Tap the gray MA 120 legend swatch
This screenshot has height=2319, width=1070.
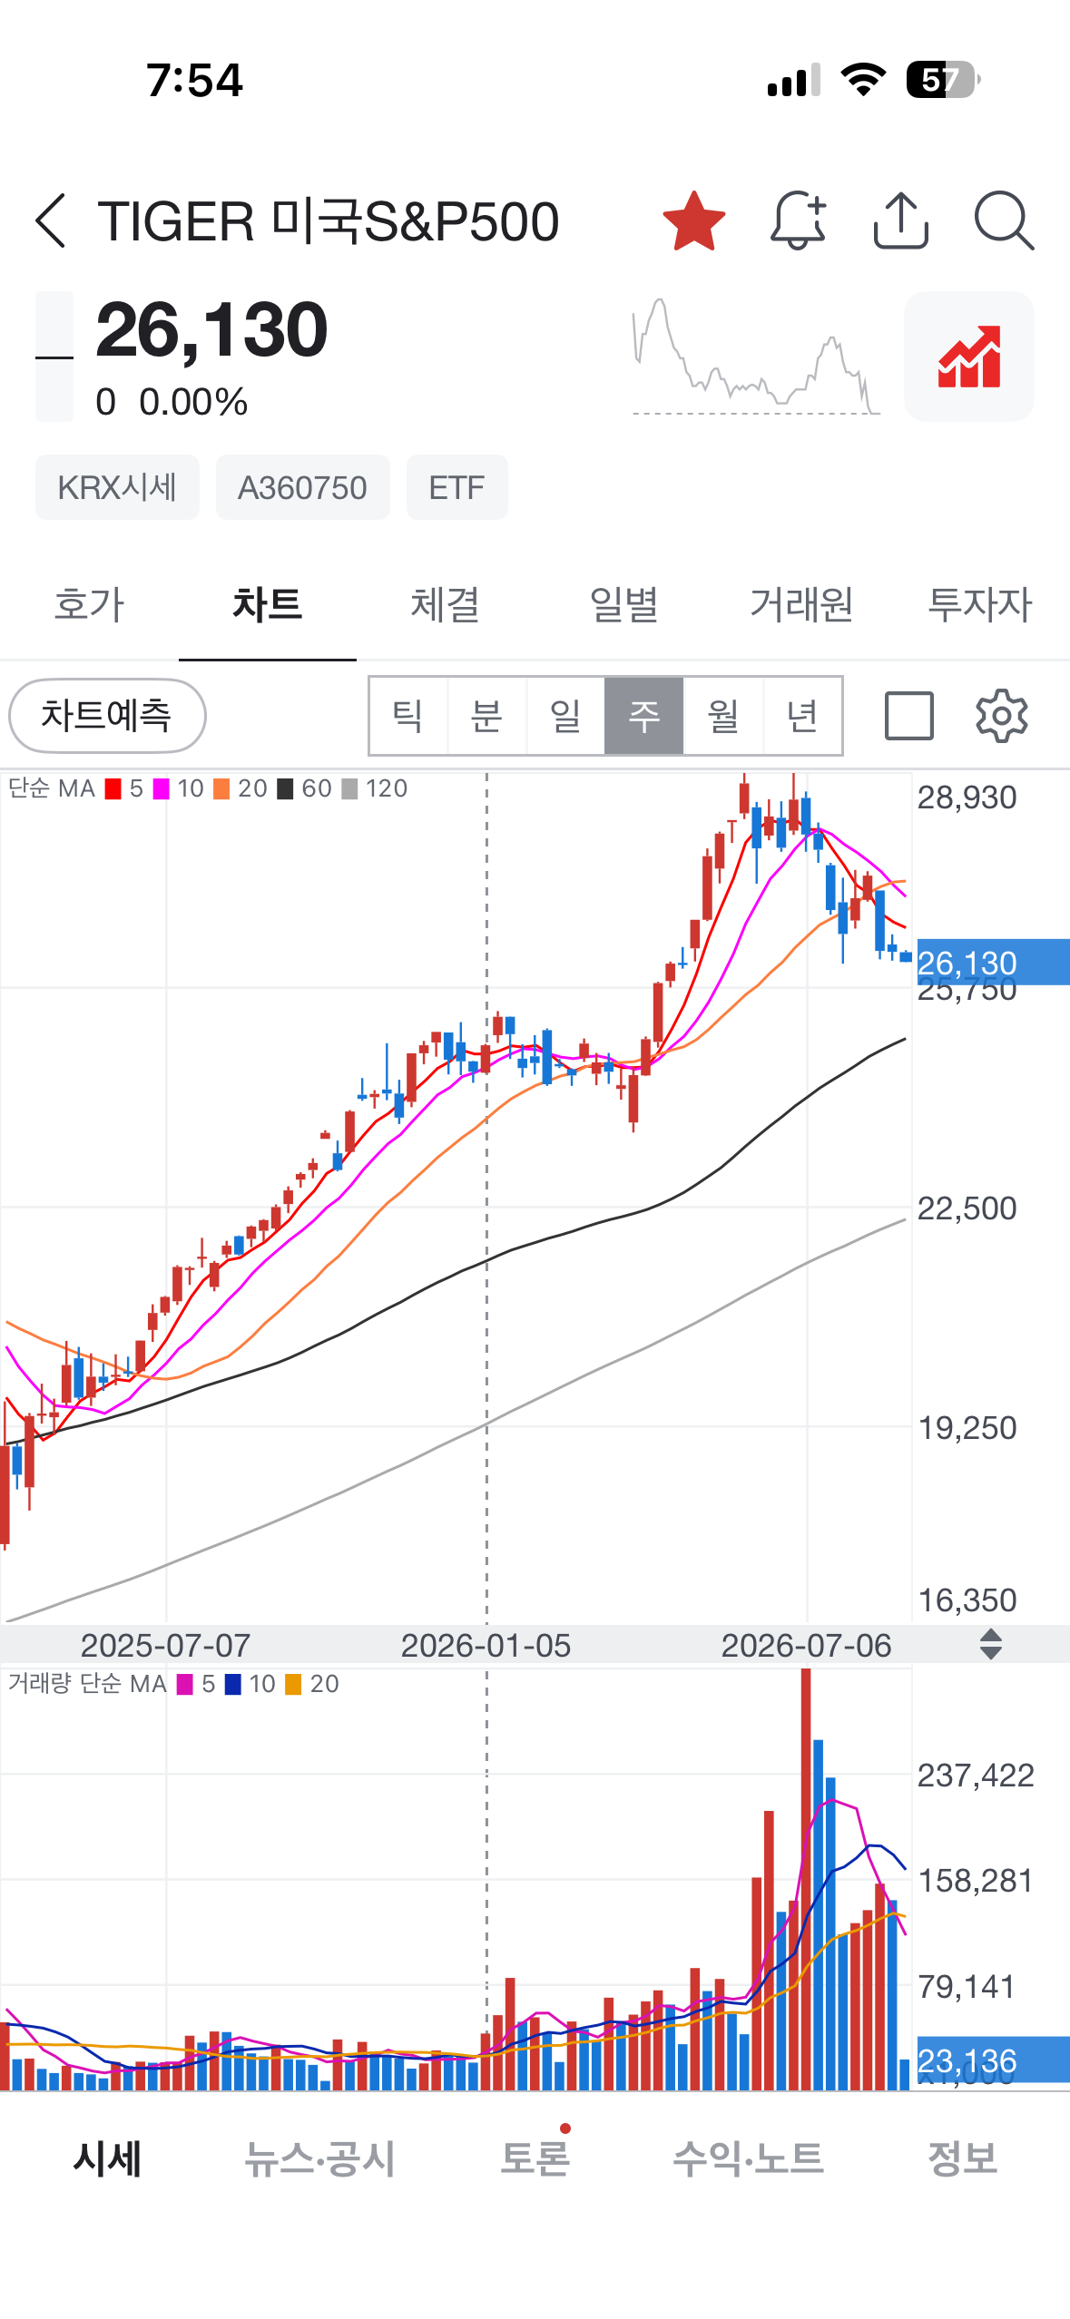pyautogui.click(x=349, y=789)
